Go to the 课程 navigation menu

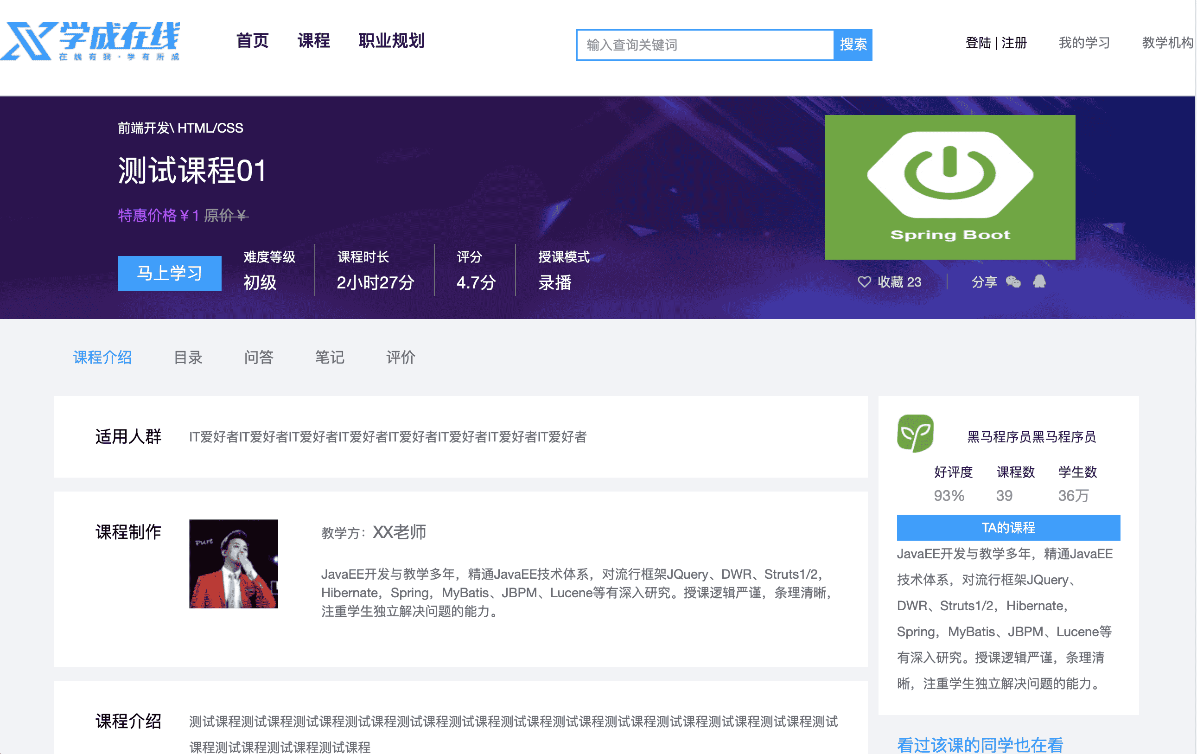tap(314, 41)
